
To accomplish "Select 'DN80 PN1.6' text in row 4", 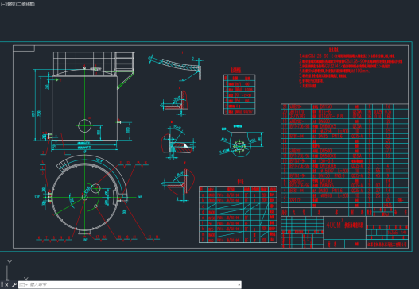I will pos(331,191).
